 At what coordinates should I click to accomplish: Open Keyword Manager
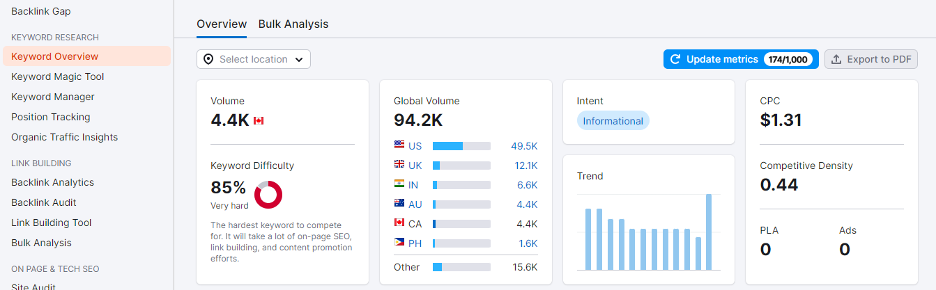(x=53, y=97)
